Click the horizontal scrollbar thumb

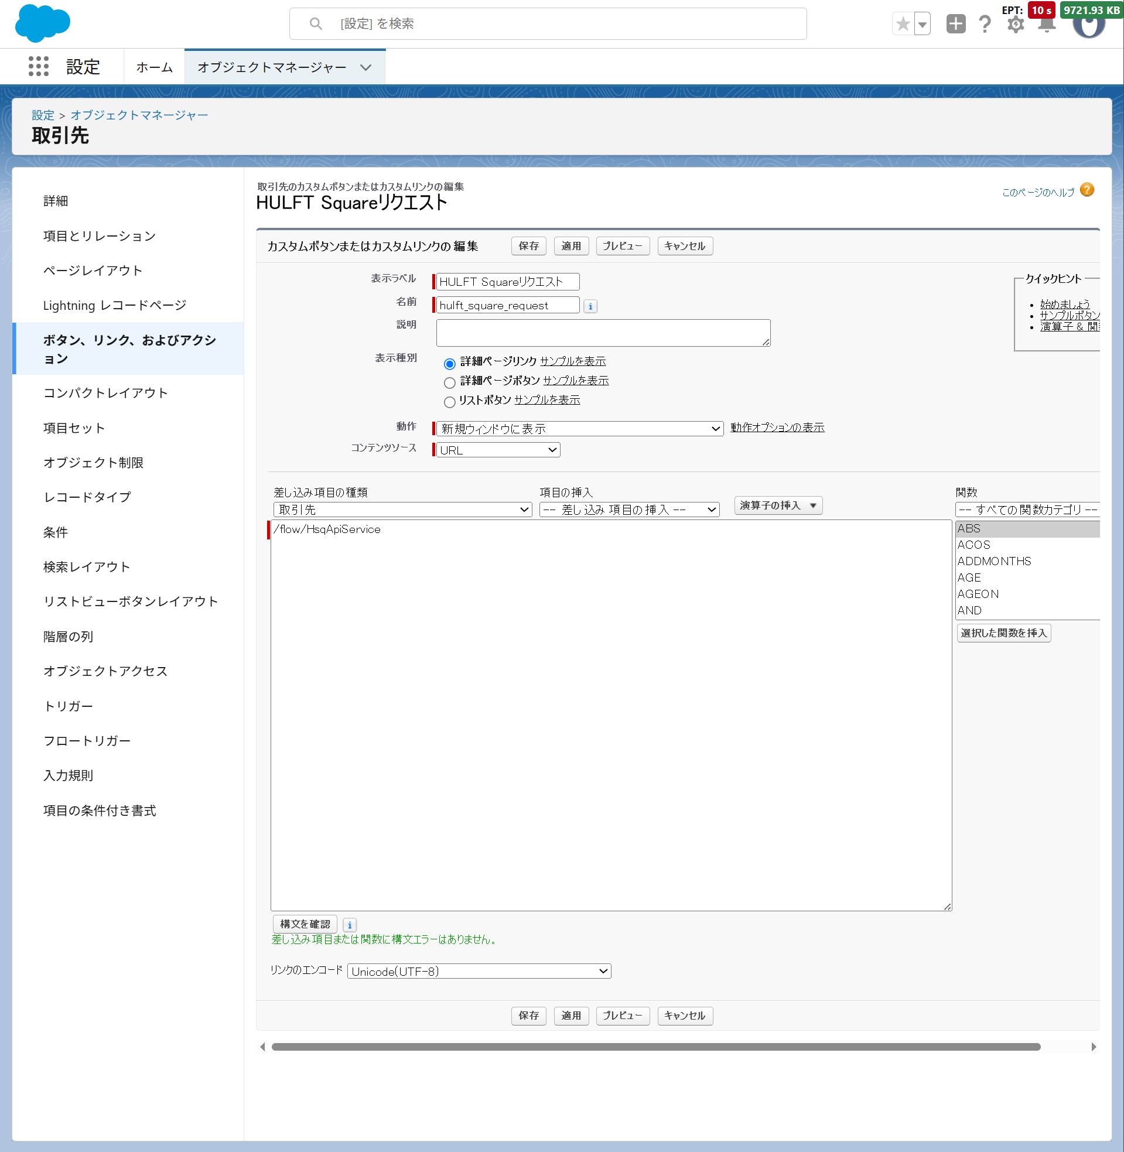(656, 1047)
